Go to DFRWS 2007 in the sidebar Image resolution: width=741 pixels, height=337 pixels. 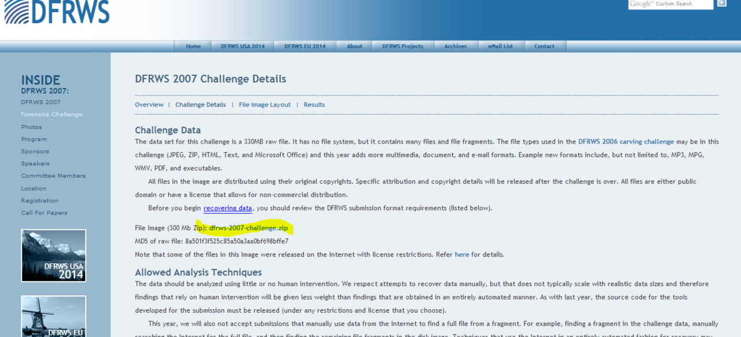(x=41, y=102)
